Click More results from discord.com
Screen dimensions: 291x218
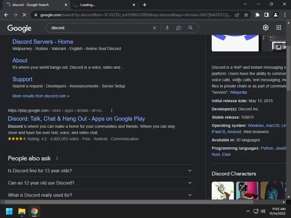click(41, 96)
